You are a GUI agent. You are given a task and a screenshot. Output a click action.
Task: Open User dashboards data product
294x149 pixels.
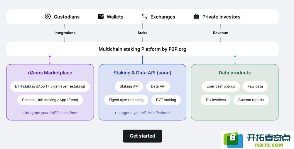coord(221,86)
